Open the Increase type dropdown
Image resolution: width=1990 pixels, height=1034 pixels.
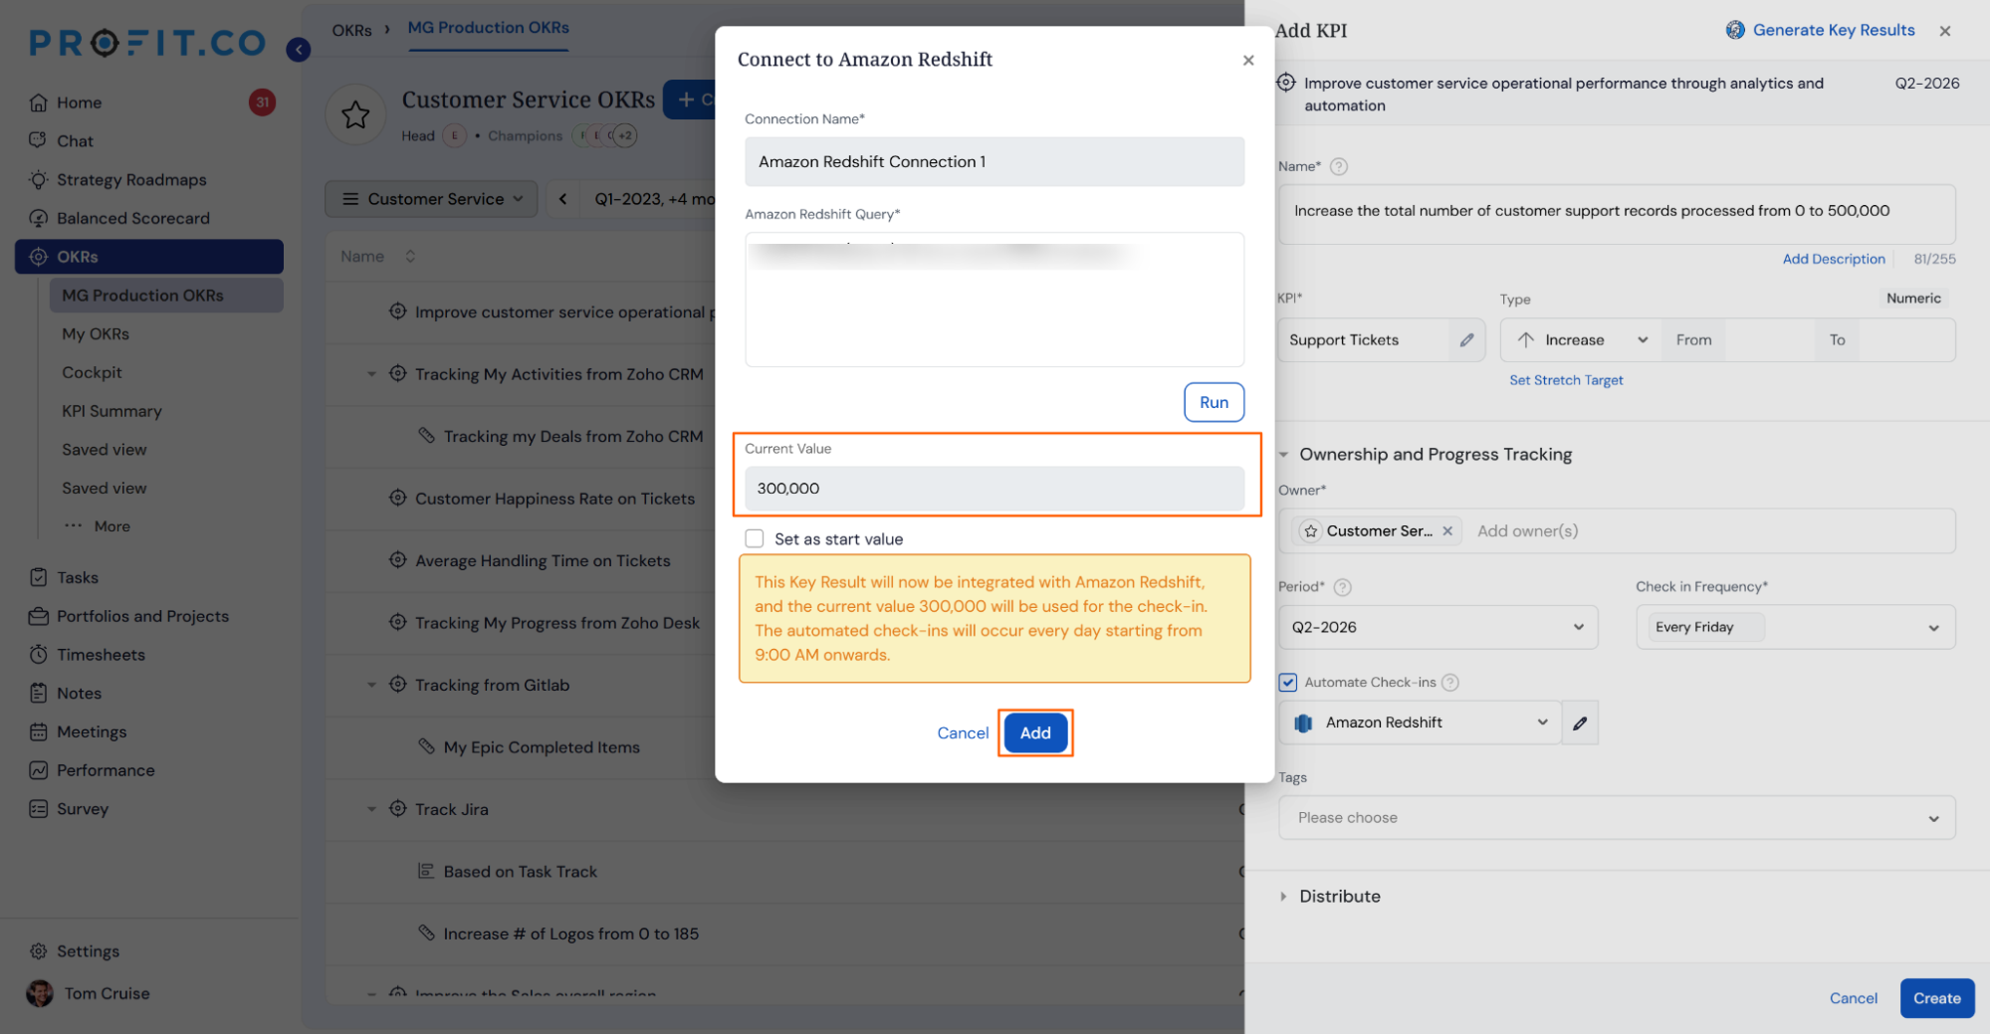click(x=1581, y=340)
